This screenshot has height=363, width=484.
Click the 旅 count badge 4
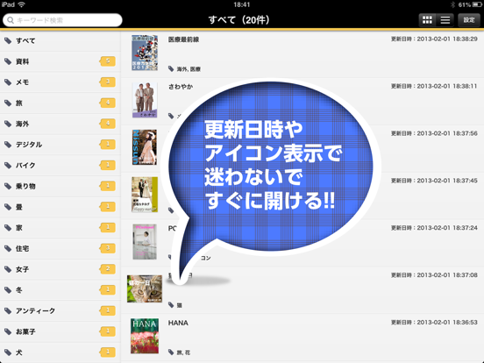click(108, 103)
